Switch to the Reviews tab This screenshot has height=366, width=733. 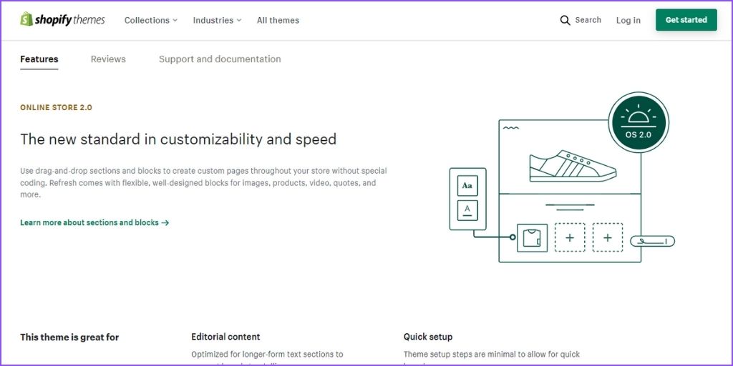pos(108,59)
